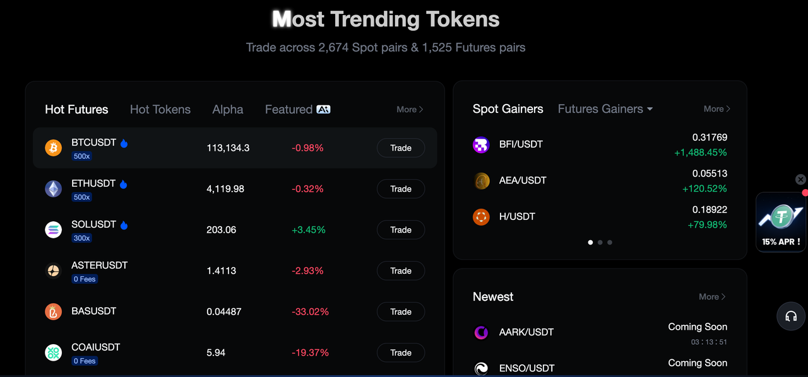808x377 pixels.
Task: Open the headset customer support icon
Action: (791, 316)
